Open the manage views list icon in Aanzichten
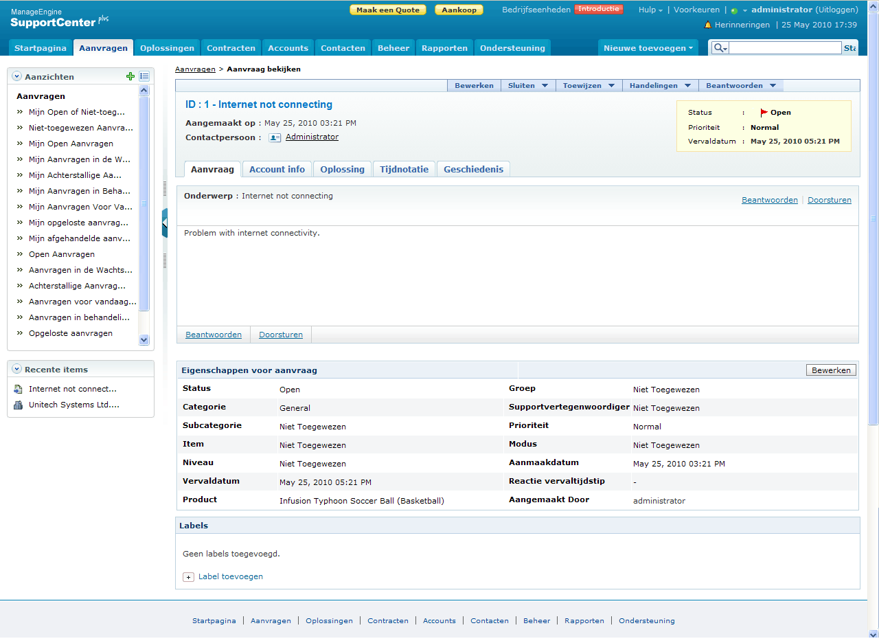879x641 pixels. tap(144, 76)
